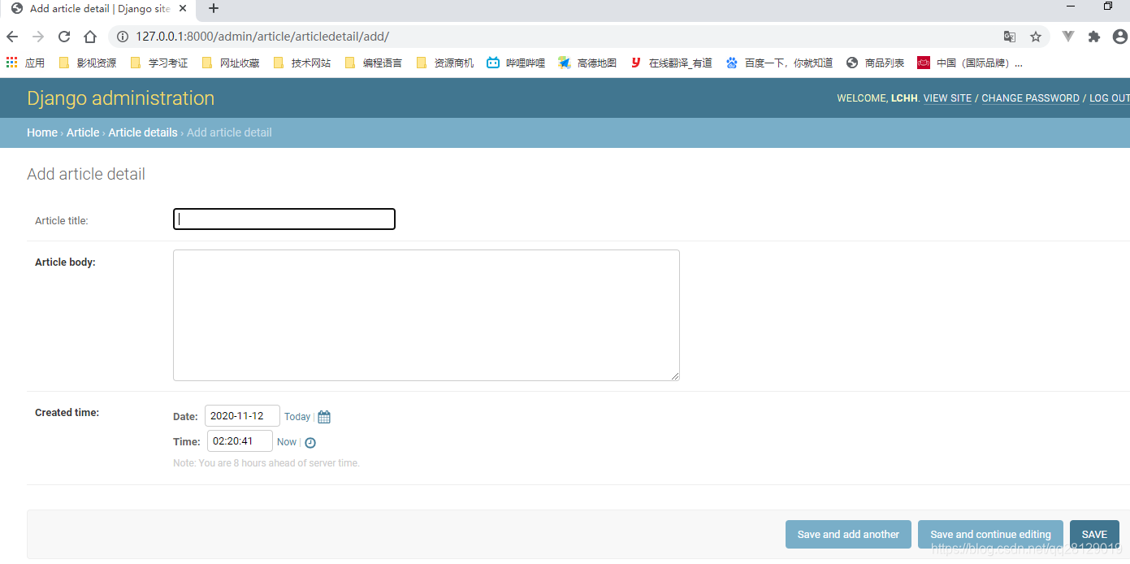Bookmark this page with star icon
The width and height of the screenshot is (1130, 564).
[x=1036, y=37]
